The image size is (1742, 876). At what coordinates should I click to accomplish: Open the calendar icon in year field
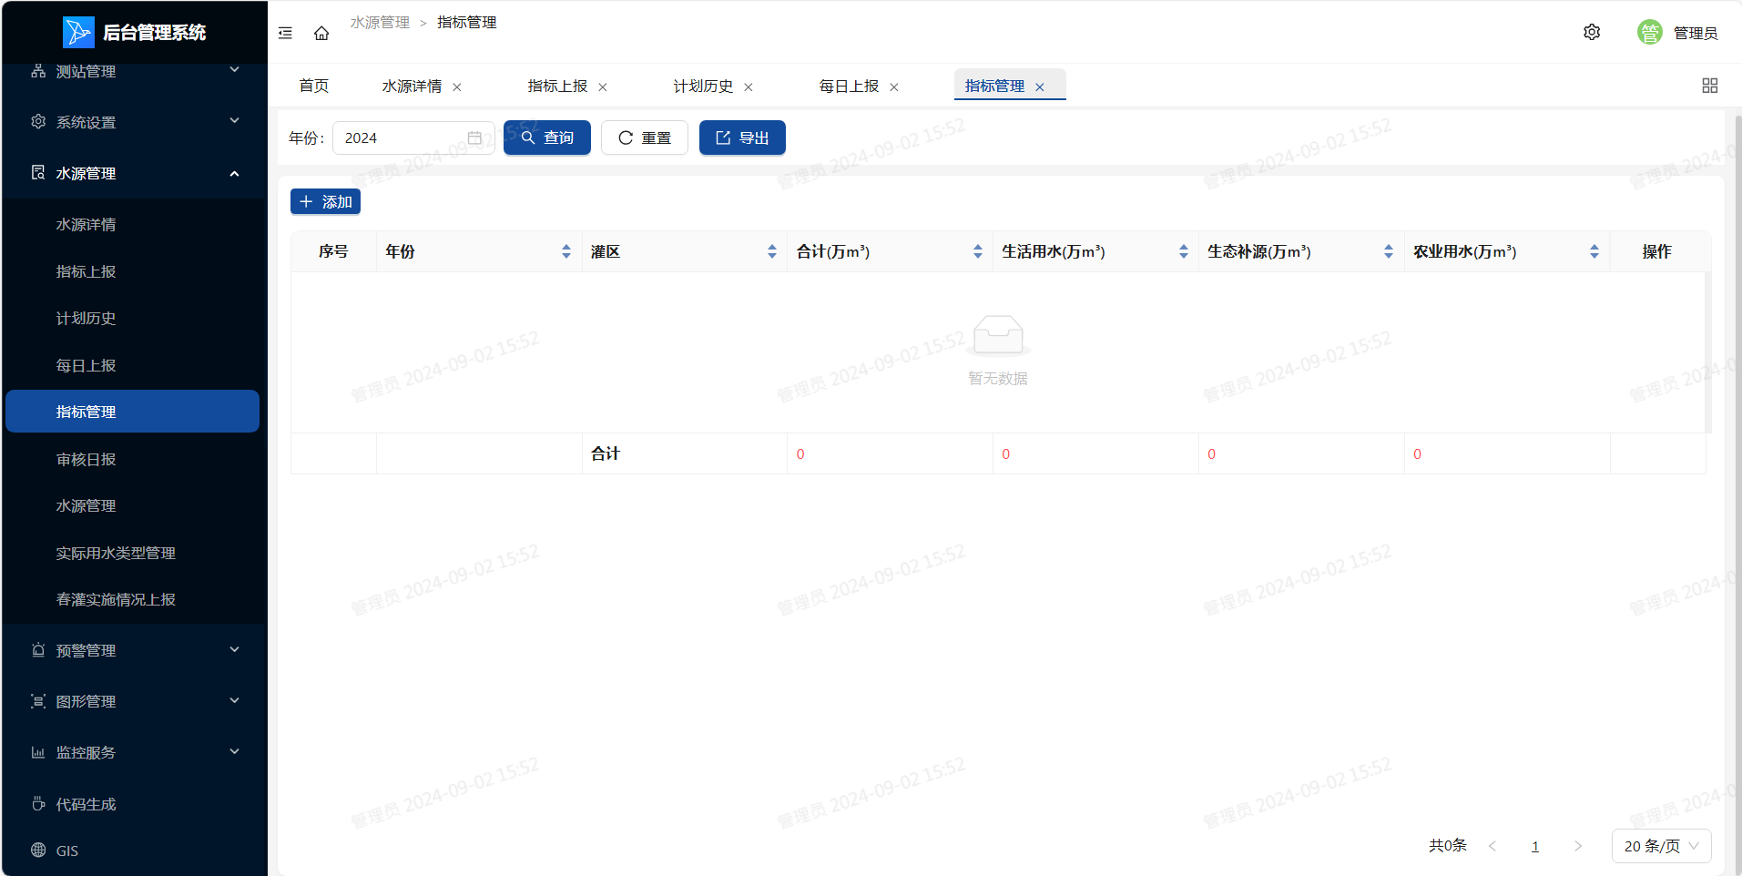[x=474, y=138]
